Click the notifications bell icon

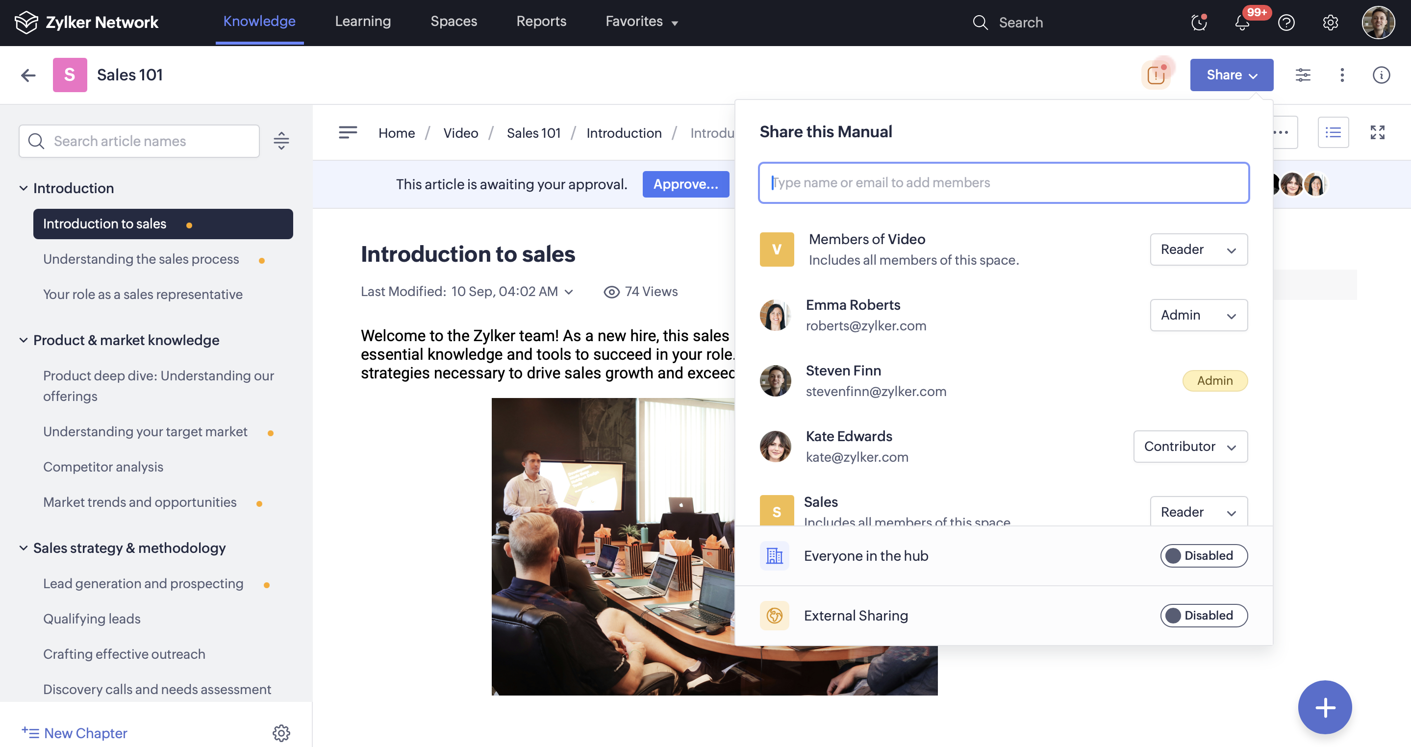point(1242,23)
